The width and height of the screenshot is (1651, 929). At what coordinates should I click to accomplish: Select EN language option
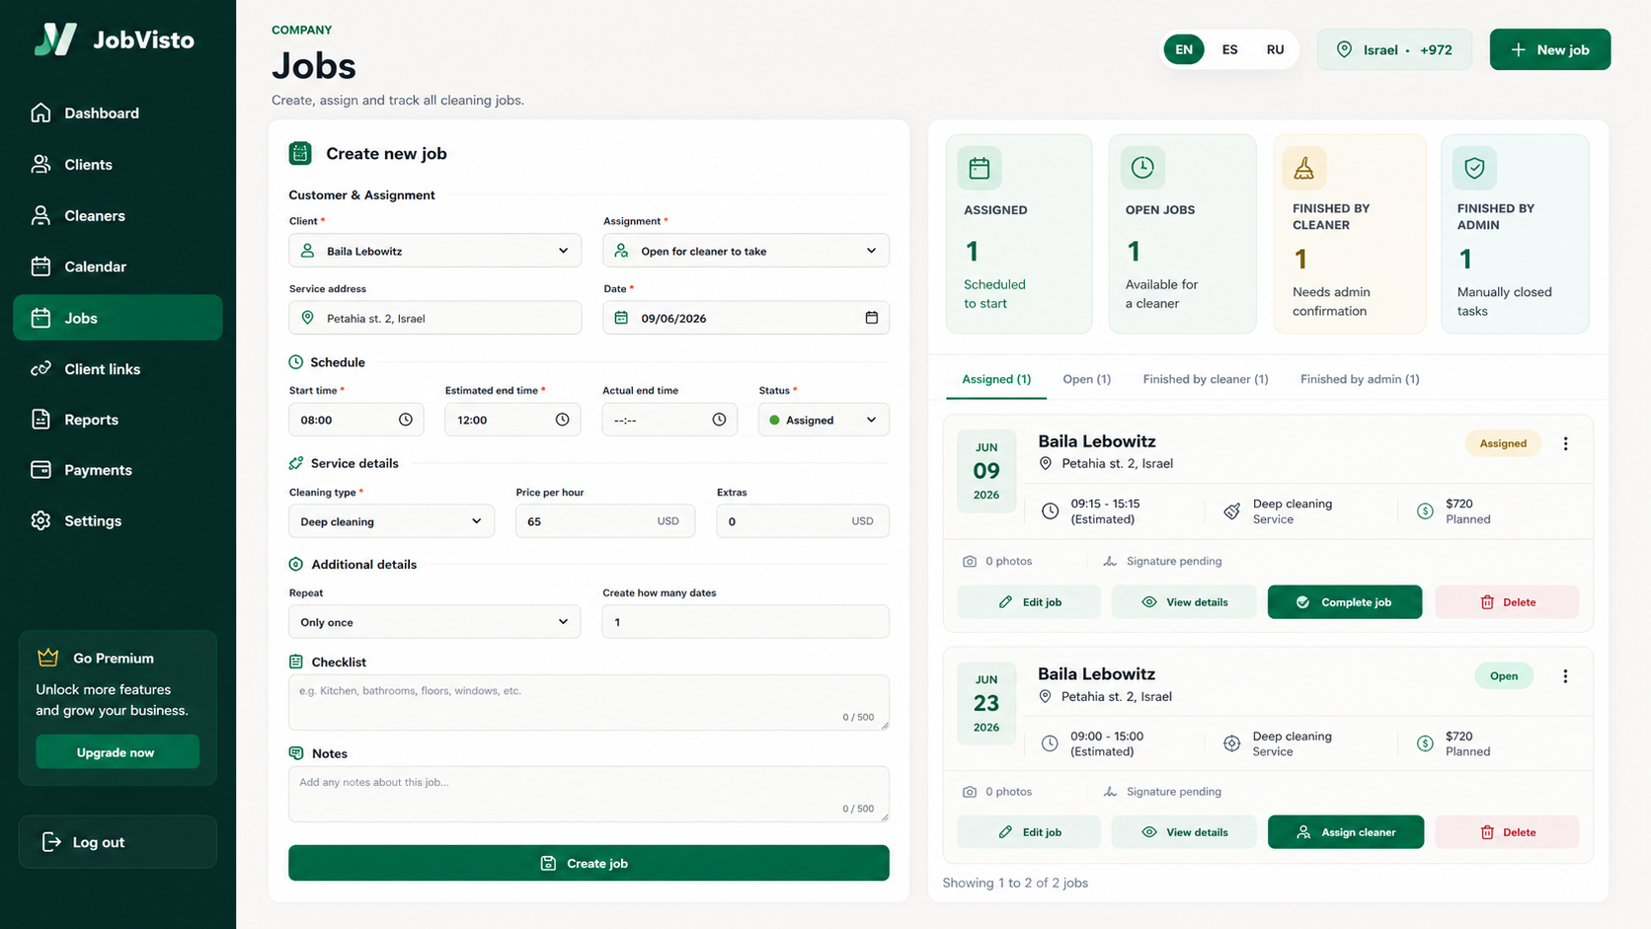(1183, 49)
